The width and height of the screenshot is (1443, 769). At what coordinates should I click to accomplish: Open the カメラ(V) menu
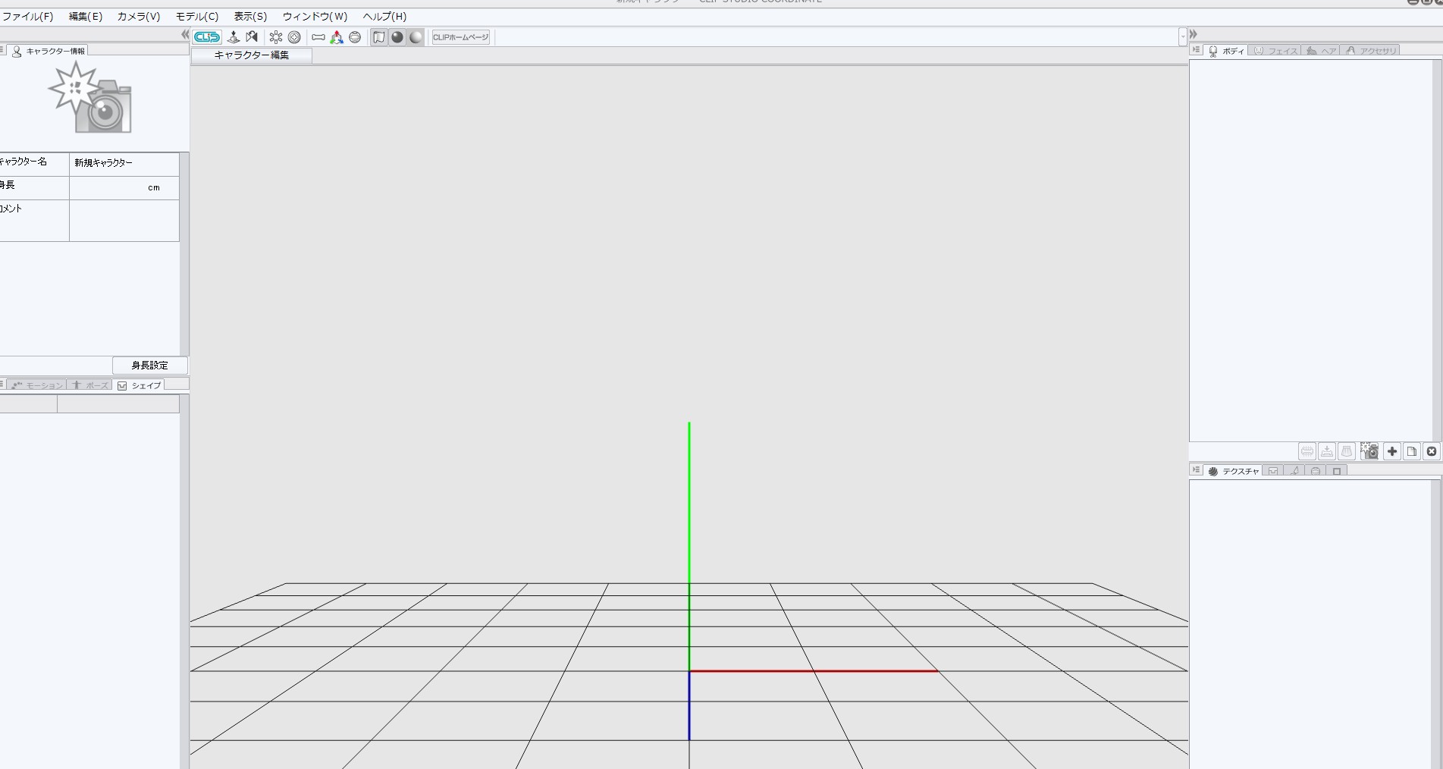139,17
